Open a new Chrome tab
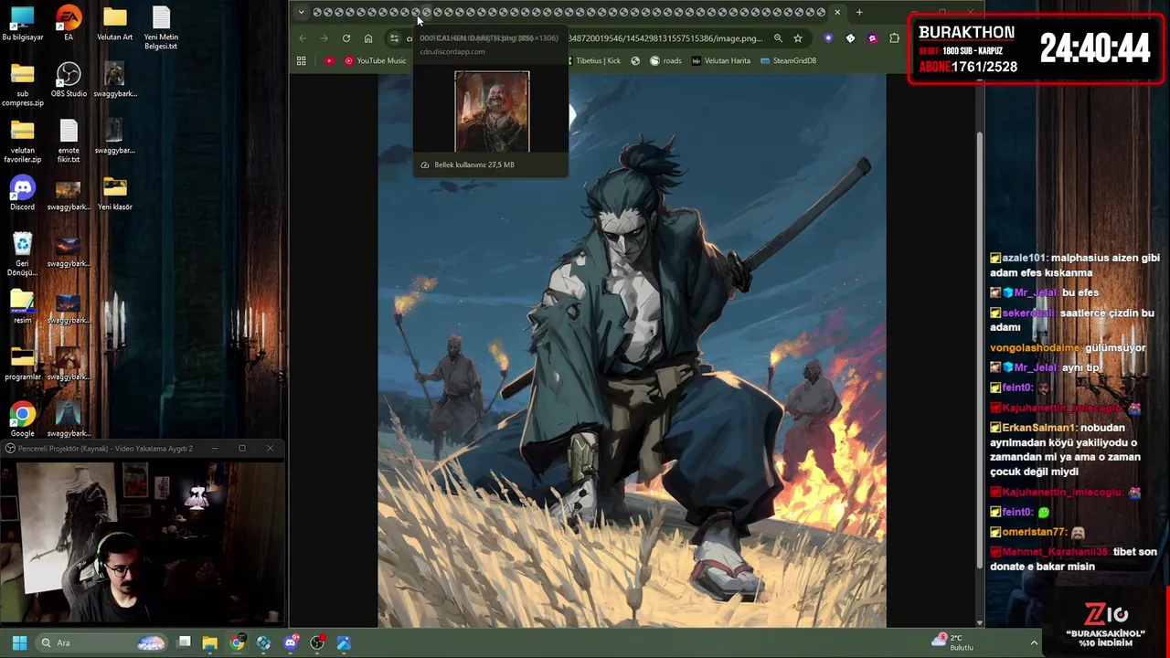The image size is (1170, 658). pyautogui.click(x=859, y=12)
